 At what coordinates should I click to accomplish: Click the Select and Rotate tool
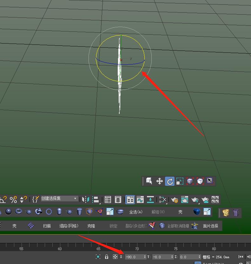click(x=170, y=181)
